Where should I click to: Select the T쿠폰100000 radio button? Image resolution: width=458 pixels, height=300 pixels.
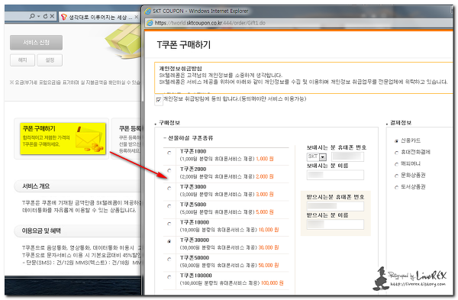pyautogui.click(x=169, y=277)
